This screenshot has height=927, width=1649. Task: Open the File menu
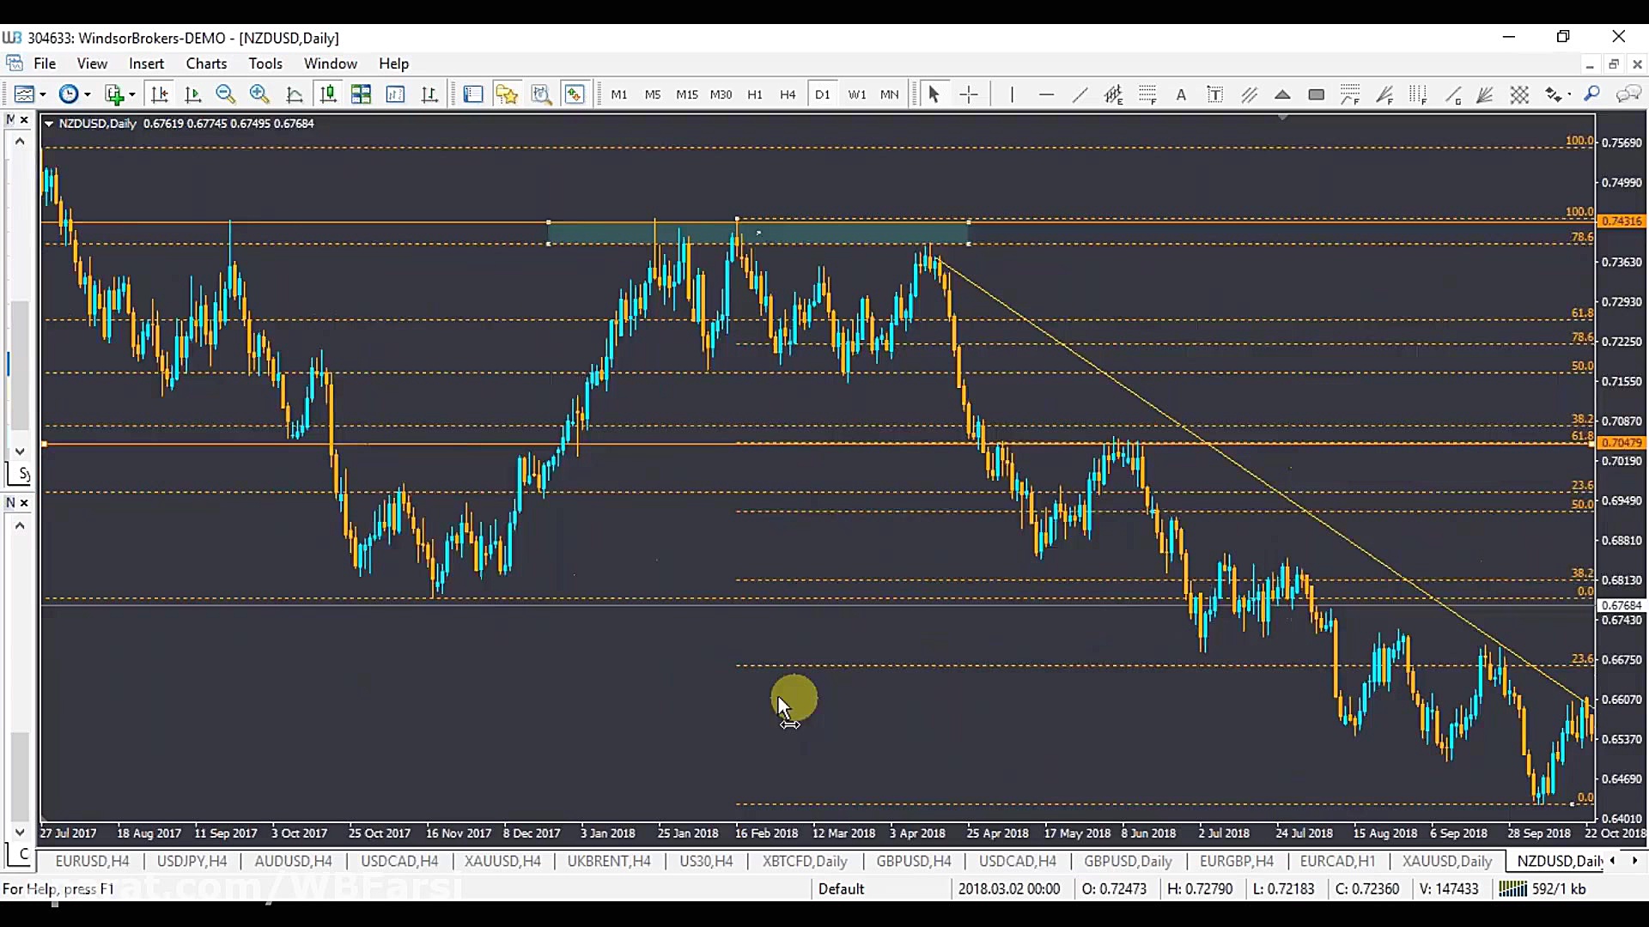45,64
